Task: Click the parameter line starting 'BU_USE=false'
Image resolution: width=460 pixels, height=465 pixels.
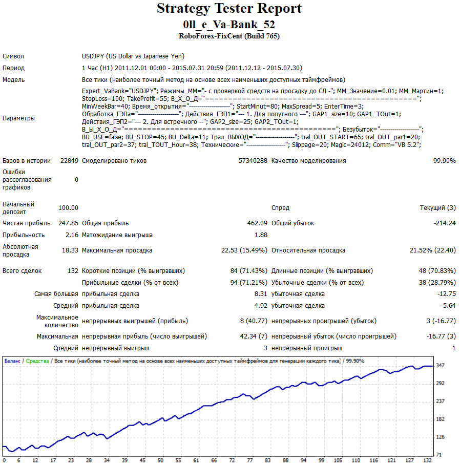Action: pos(251,137)
